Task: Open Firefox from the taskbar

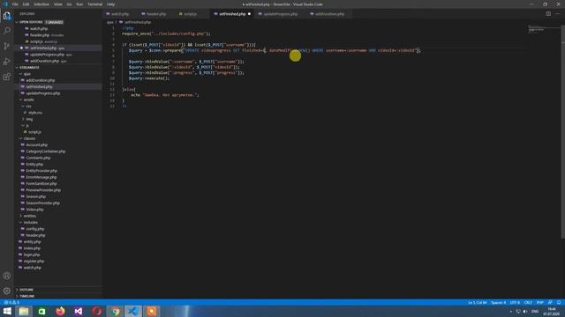Action: (x=60, y=311)
